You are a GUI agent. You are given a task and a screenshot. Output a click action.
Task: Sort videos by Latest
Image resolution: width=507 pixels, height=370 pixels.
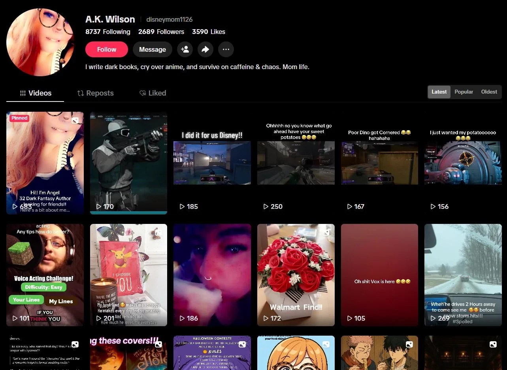tap(439, 92)
